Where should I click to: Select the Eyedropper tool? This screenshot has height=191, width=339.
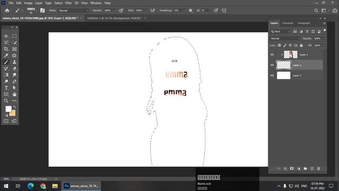pos(6,56)
